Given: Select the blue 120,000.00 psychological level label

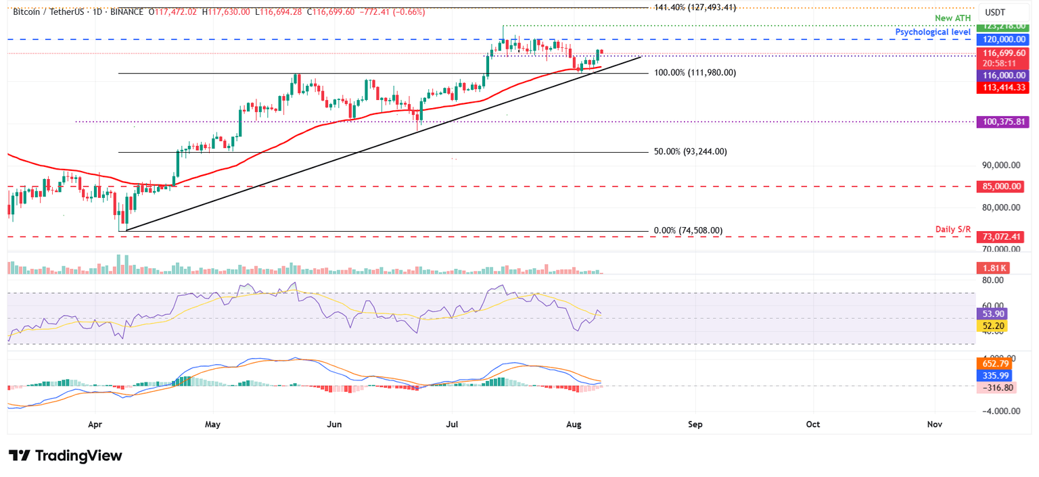Looking at the screenshot, I should [x=1003, y=39].
